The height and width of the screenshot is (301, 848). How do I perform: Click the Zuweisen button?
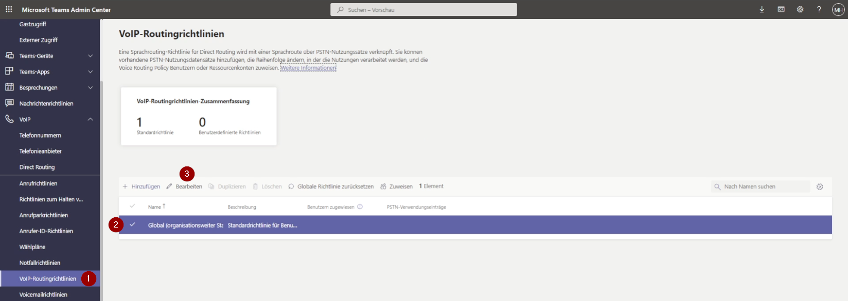click(x=396, y=186)
